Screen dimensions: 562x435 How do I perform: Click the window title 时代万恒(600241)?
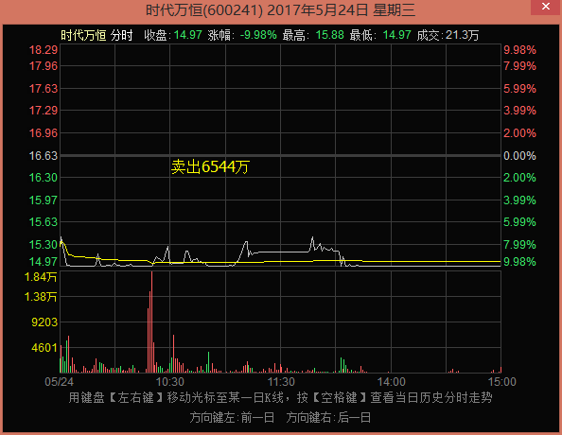coord(204,9)
